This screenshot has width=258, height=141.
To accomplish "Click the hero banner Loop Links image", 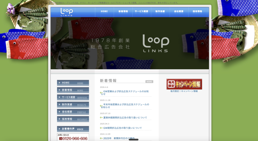I will tap(130, 43).
